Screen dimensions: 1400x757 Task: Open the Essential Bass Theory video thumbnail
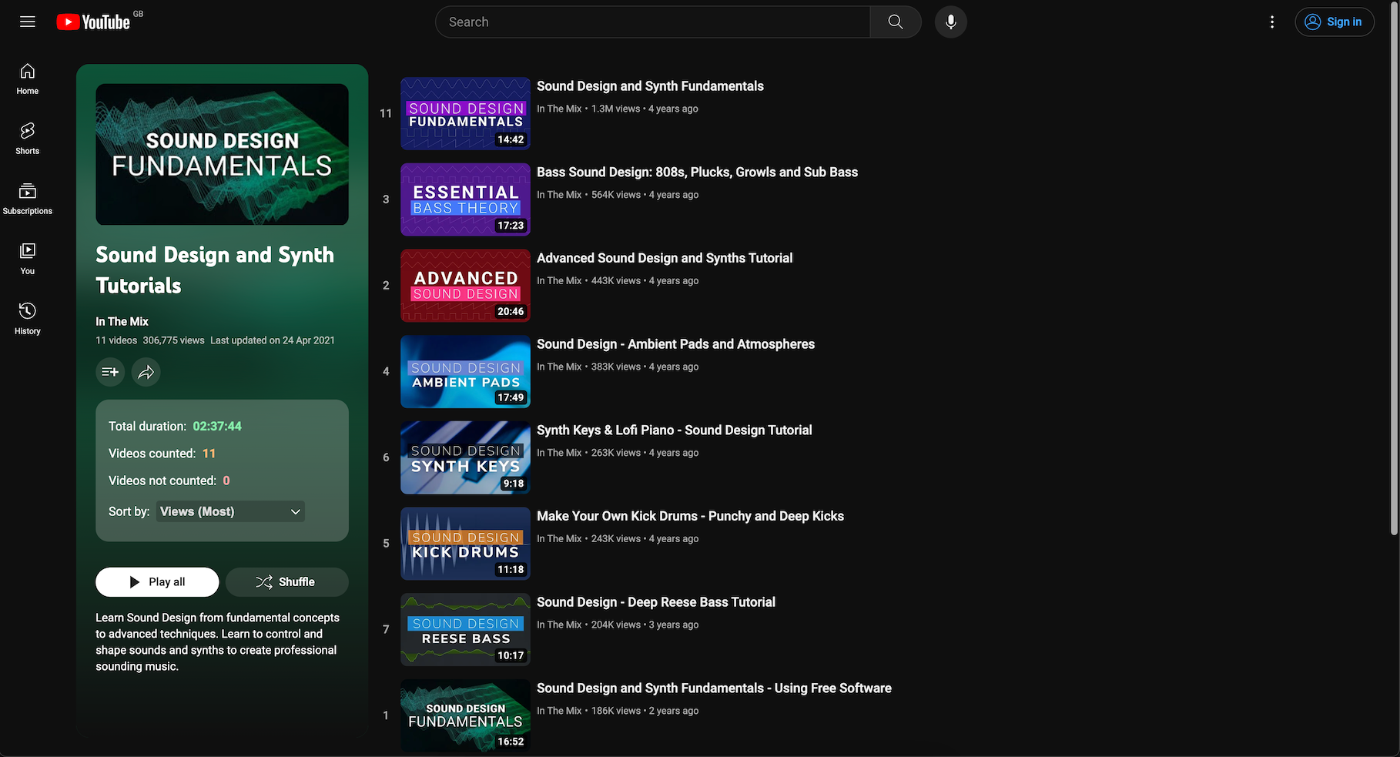tap(465, 199)
